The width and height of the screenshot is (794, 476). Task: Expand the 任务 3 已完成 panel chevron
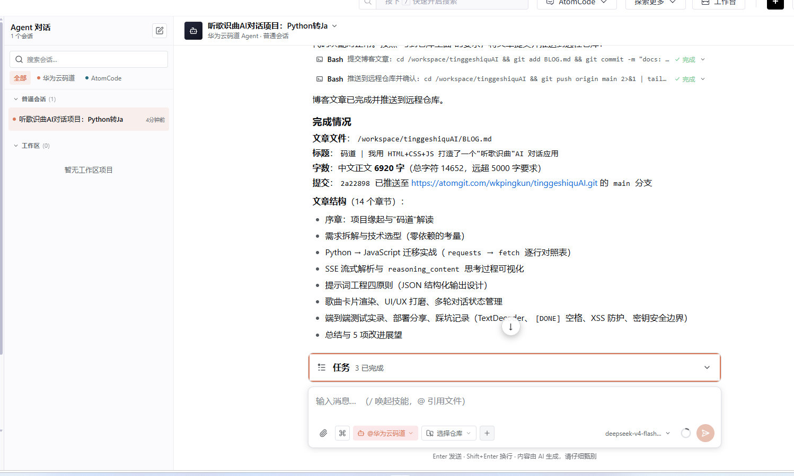click(707, 367)
